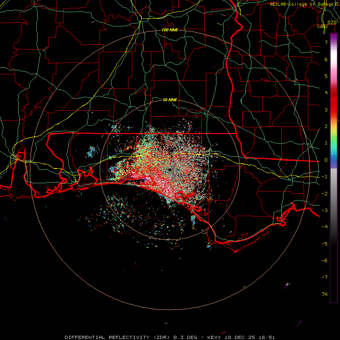340x340 pixels.
Task: Click the "6" value on the scale
Action: click(x=326, y=59)
